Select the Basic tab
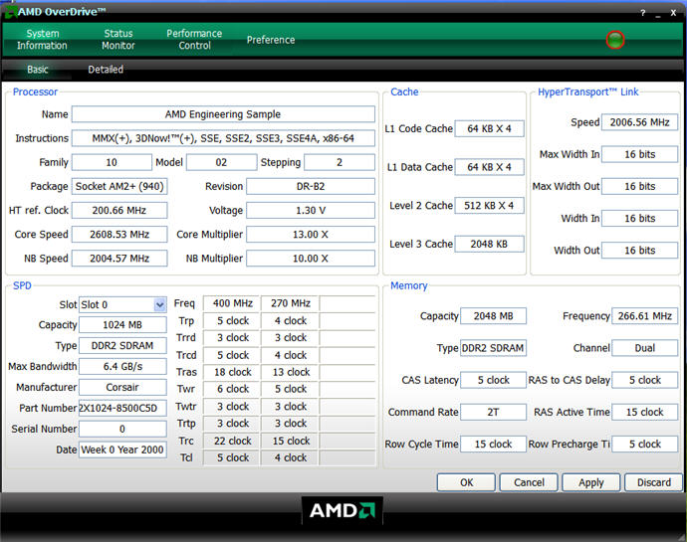Viewport: 687px width, 542px height. 37,70
